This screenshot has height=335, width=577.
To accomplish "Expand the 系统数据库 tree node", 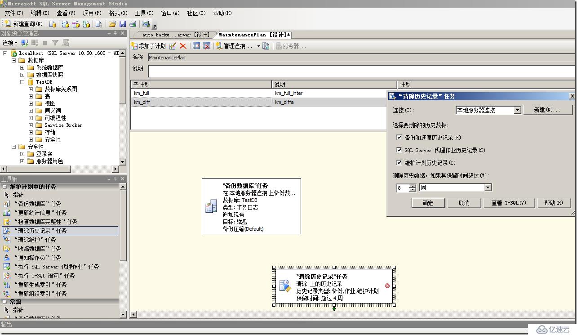I will point(22,67).
